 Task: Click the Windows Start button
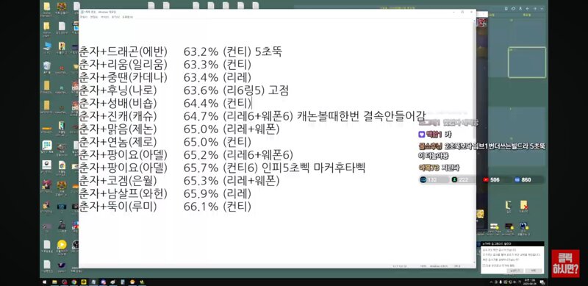pyautogui.click(x=44, y=282)
